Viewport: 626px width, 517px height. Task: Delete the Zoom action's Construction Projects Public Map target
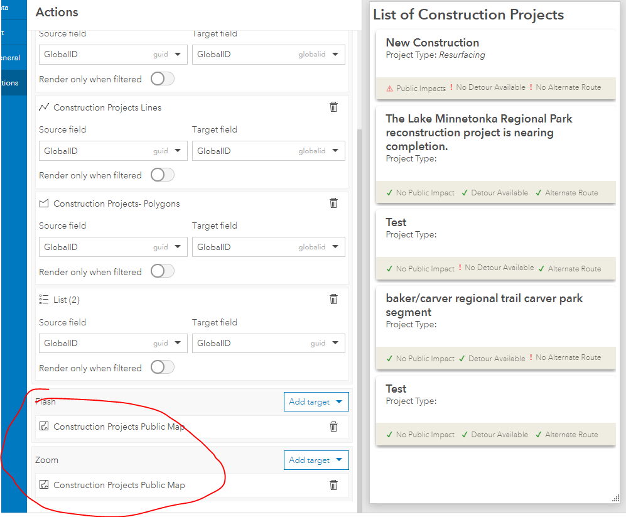333,485
